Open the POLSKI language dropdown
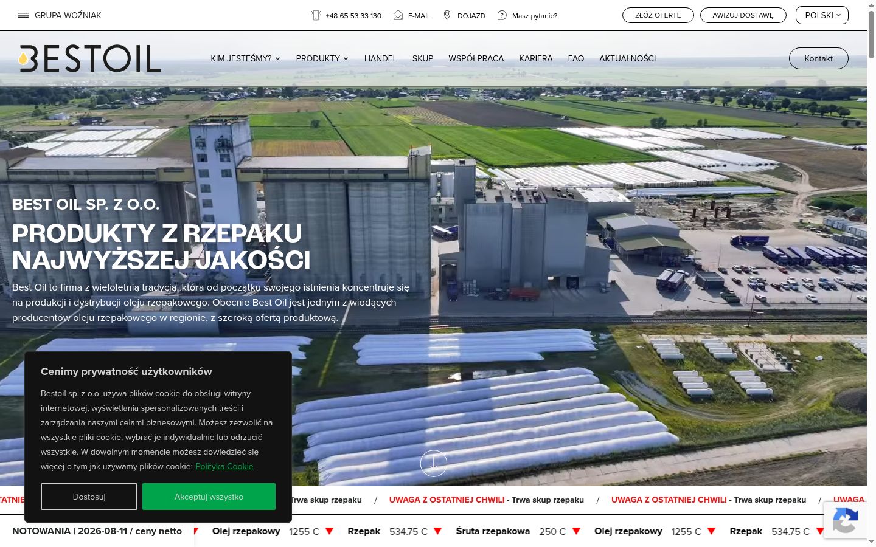Viewport: 876px width, 547px height. point(822,15)
